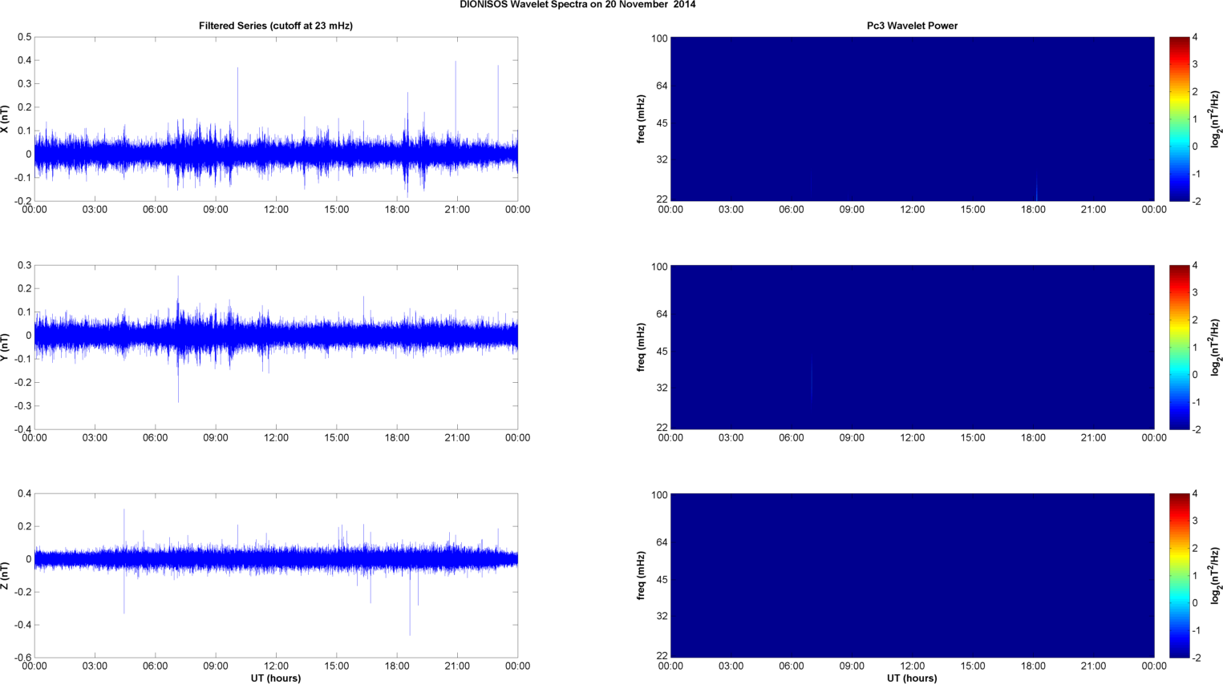Click 64 frequency tick of top wavelet panel
Image resolution: width=1223 pixels, height=684 pixels.
click(662, 86)
